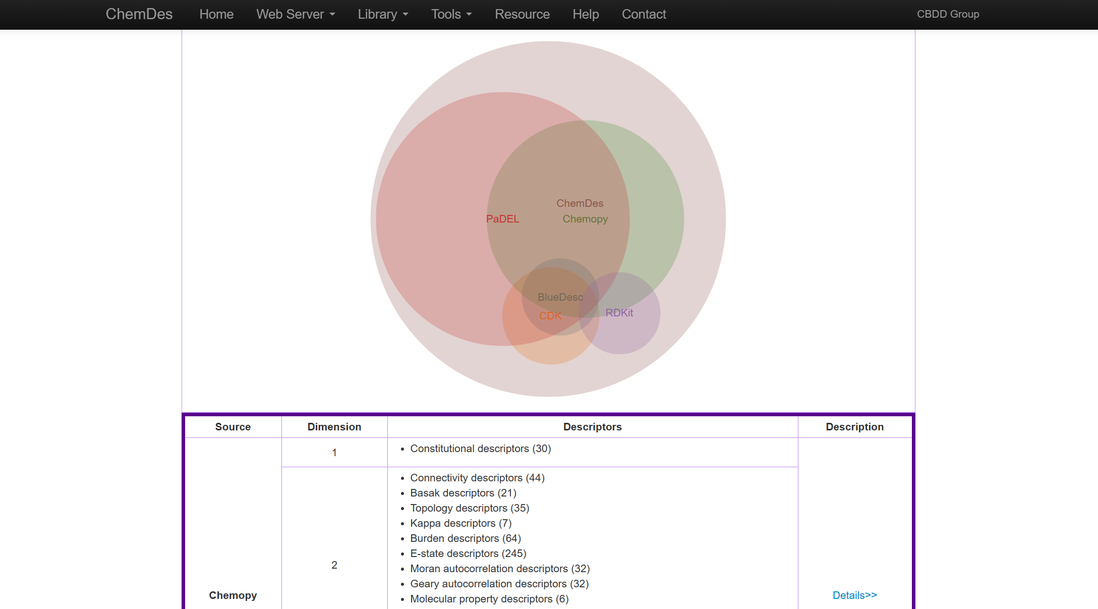Open Chemopy Details>> link
Viewport: 1098px width, 609px height.
coord(854,595)
